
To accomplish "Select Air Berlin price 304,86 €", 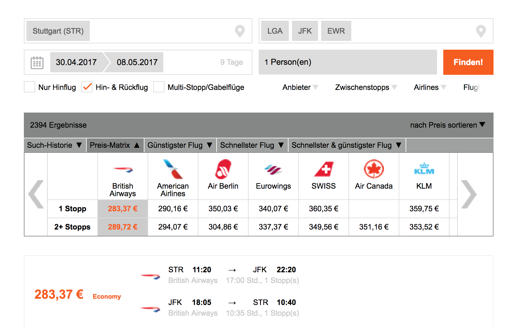I will click(223, 227).
